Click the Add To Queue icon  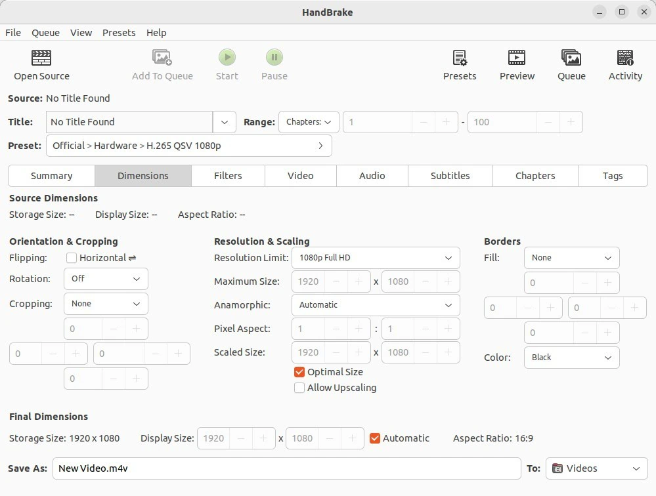pos(162,58)
